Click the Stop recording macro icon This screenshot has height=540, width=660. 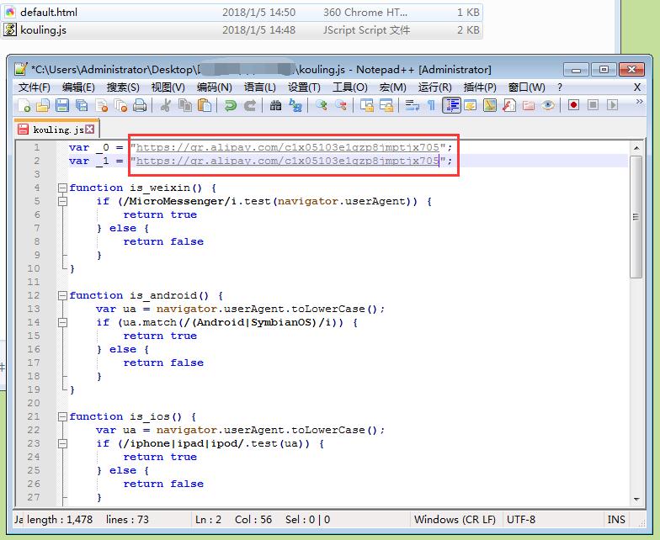(593, 104)
